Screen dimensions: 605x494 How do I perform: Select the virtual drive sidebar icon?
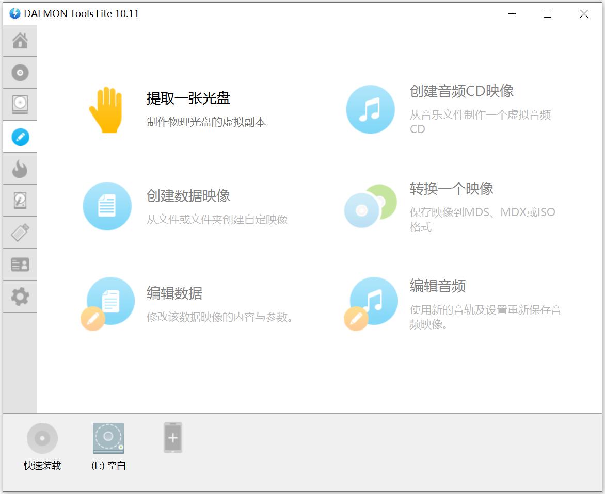pyautogui.click(x=20, y=105)
